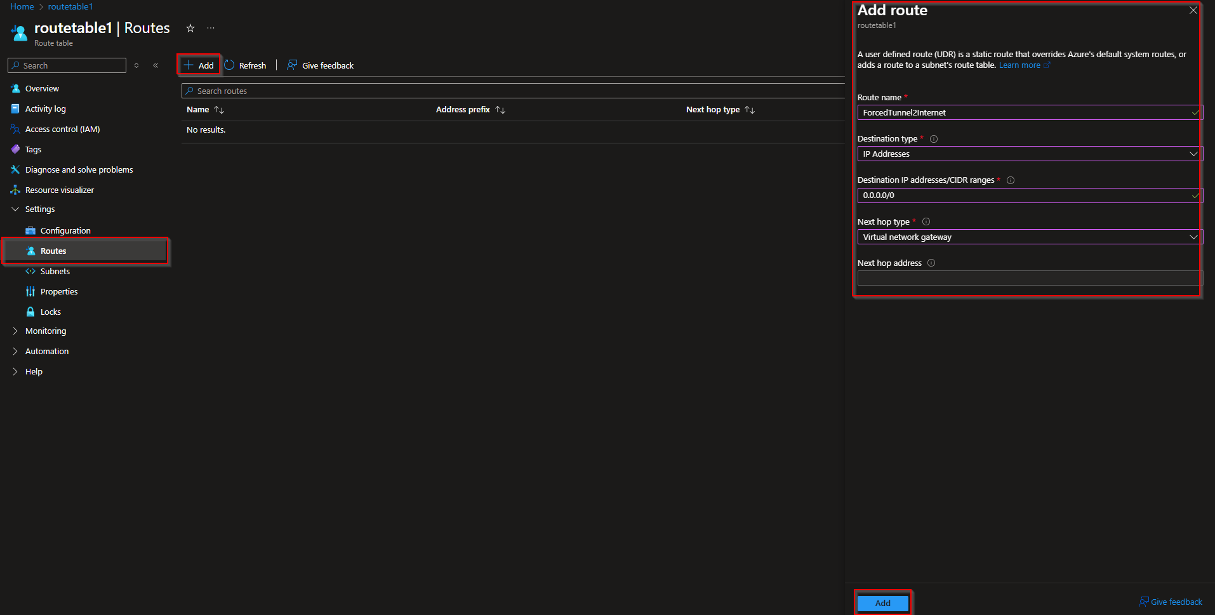Click the sidebar expand/collapse sort arrows icon
The height and width of the screenshot is (615, 1215).
pyautogui.click(x=136, y=65)
